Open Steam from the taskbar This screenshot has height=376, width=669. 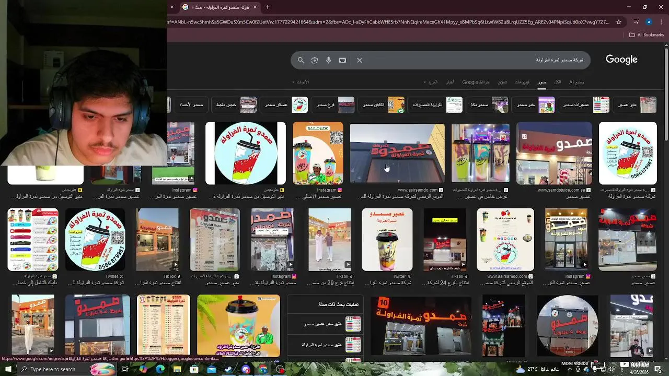pos(228,369)
